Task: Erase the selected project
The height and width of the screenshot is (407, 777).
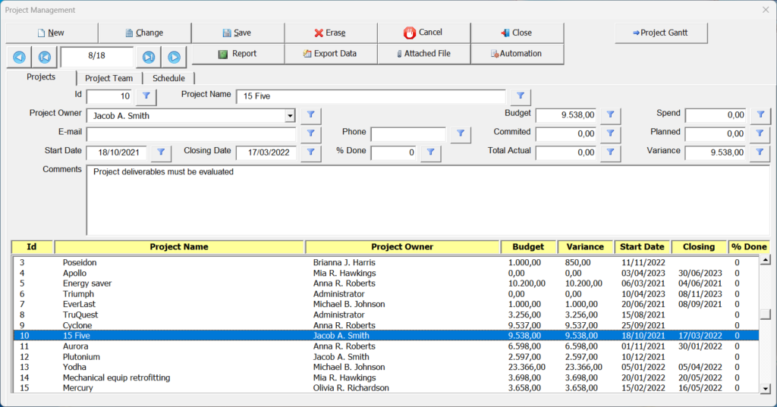Action: point(331,33)
